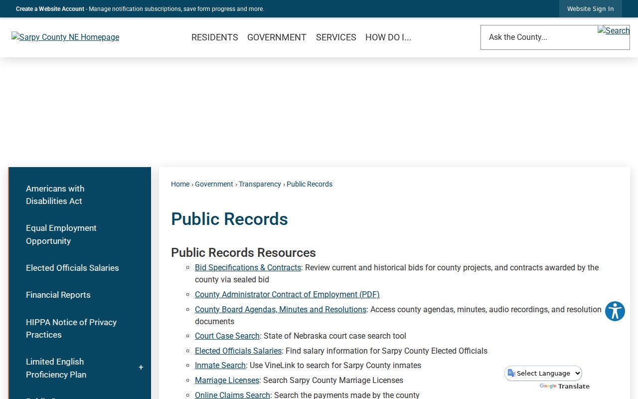Click Public Records breadcrumb link
Viewport: 638px width, 399px height.
coord(310,184)
